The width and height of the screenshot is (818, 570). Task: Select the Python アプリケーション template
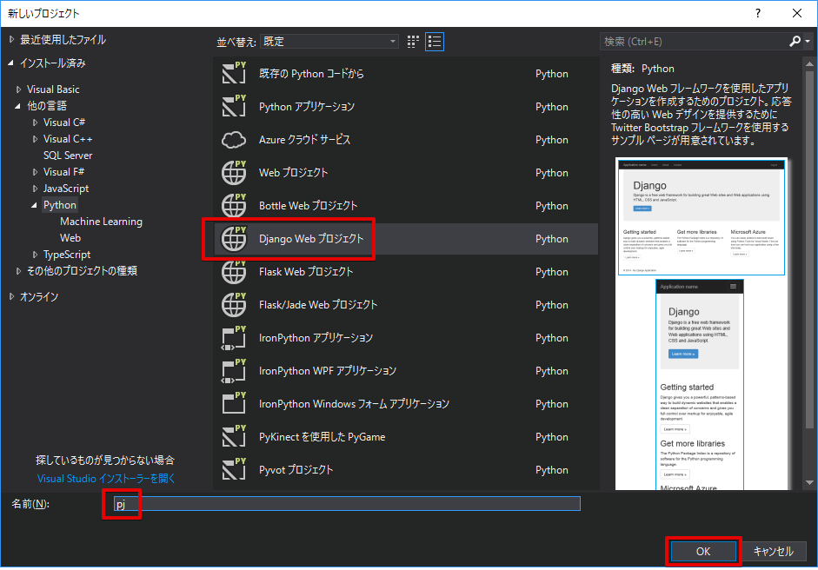point(405,106)
